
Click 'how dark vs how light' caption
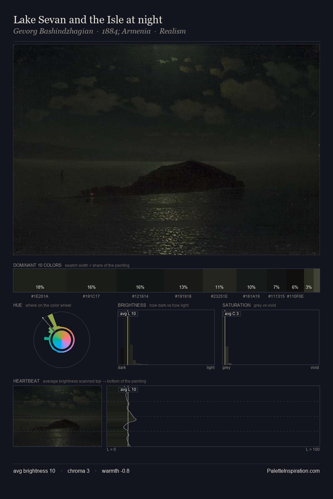[x=169, y=305]
